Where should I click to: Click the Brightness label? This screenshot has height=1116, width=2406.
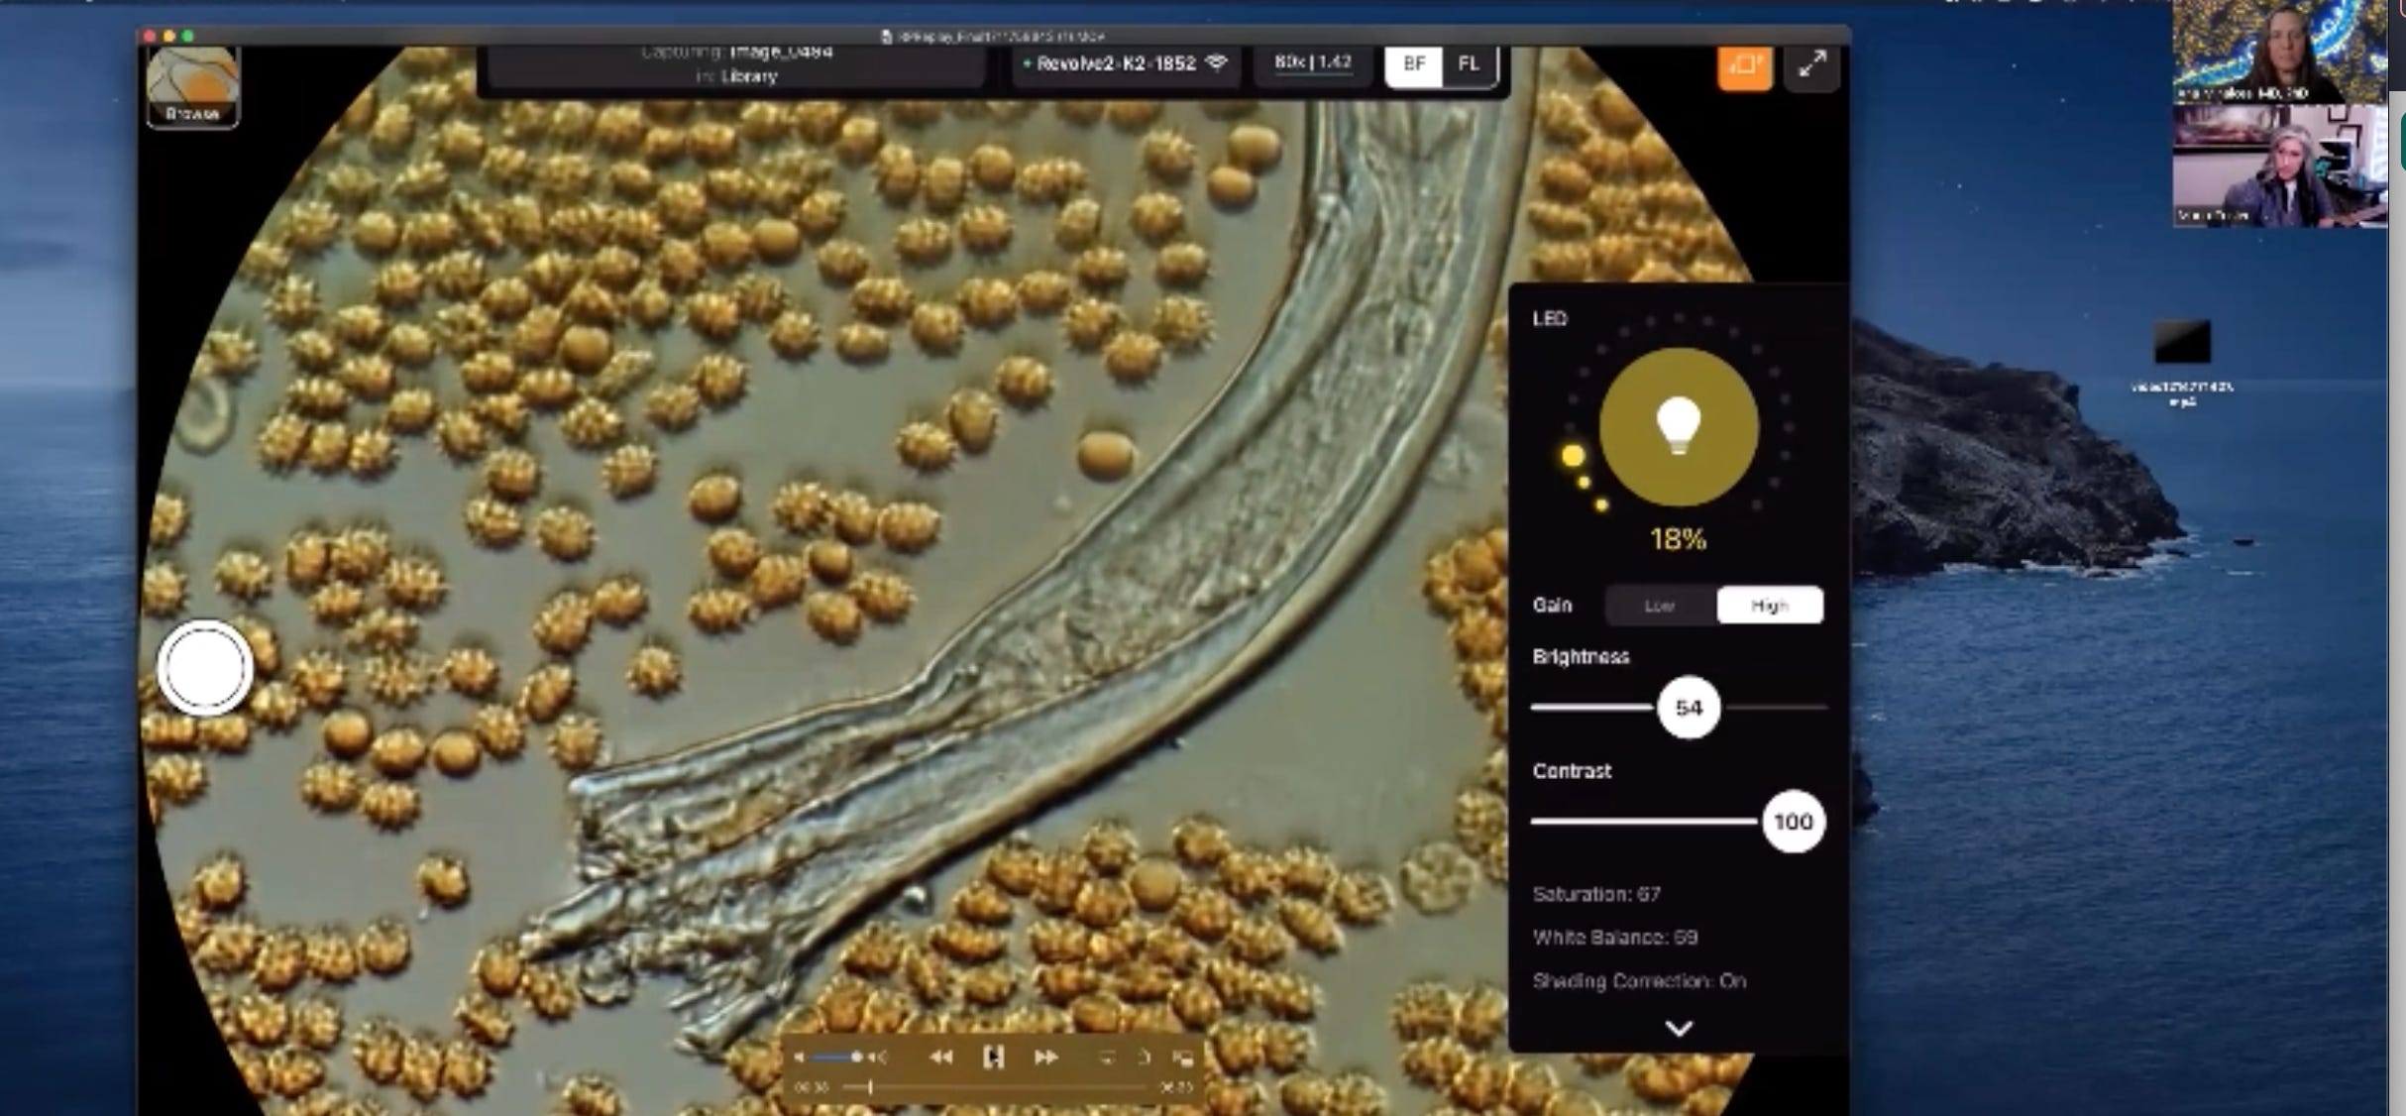(1581, 657)
